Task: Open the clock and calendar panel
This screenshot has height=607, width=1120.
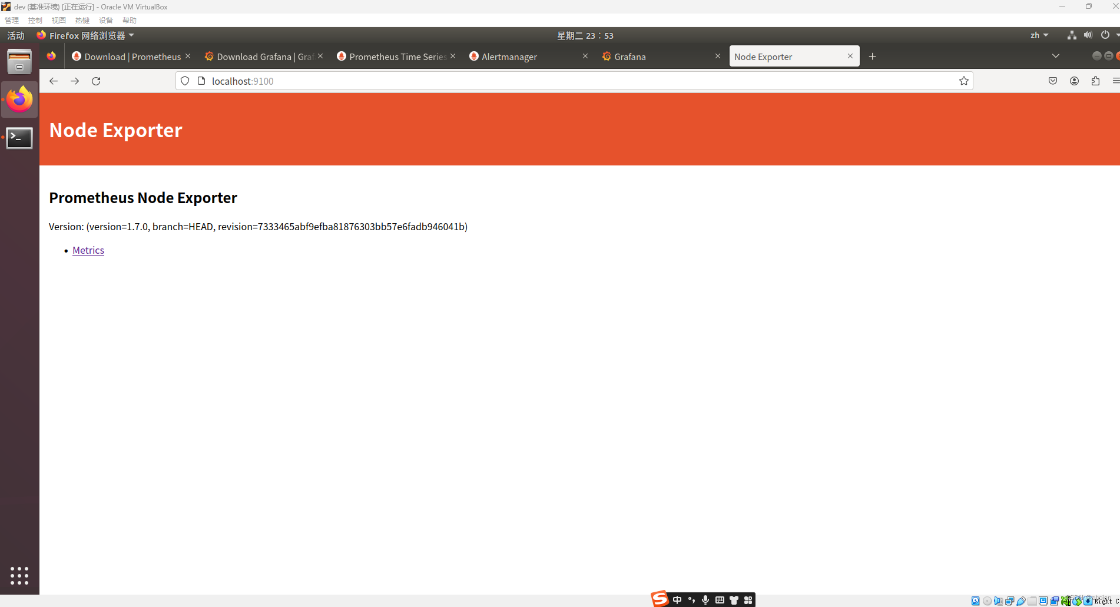Action: [585, 35]
